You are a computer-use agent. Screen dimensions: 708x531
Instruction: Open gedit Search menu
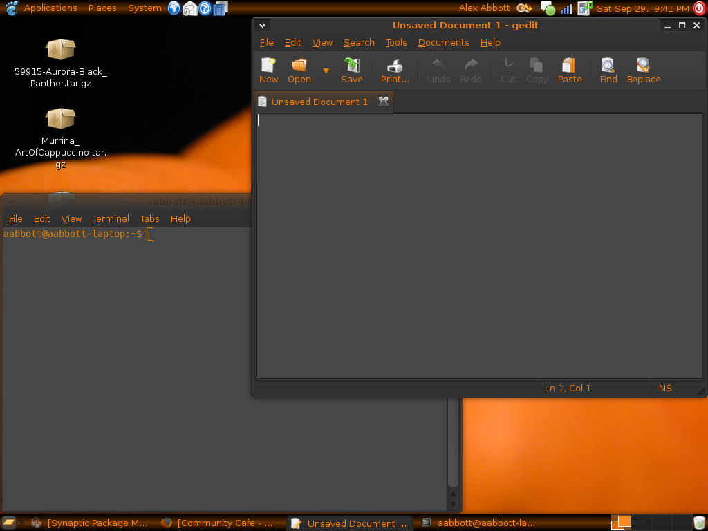359,42
